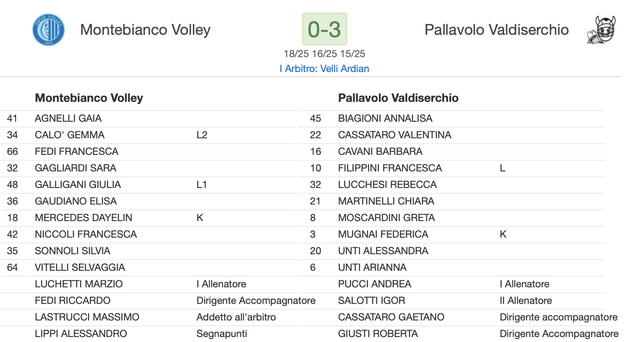Open the I Arbitro Velli Ardian link
This screenshot has height=342, width=626.
(324, 69)
